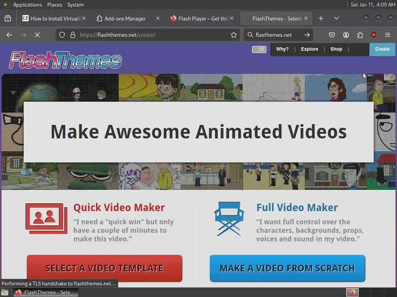This screenshot has width=397, height=297.
Task: Open the Pocket save icon
Action: pyautogui.click(x=332, y=35)
